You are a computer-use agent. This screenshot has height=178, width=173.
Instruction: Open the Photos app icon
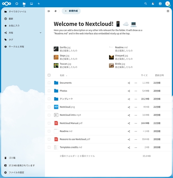(31, 4)
